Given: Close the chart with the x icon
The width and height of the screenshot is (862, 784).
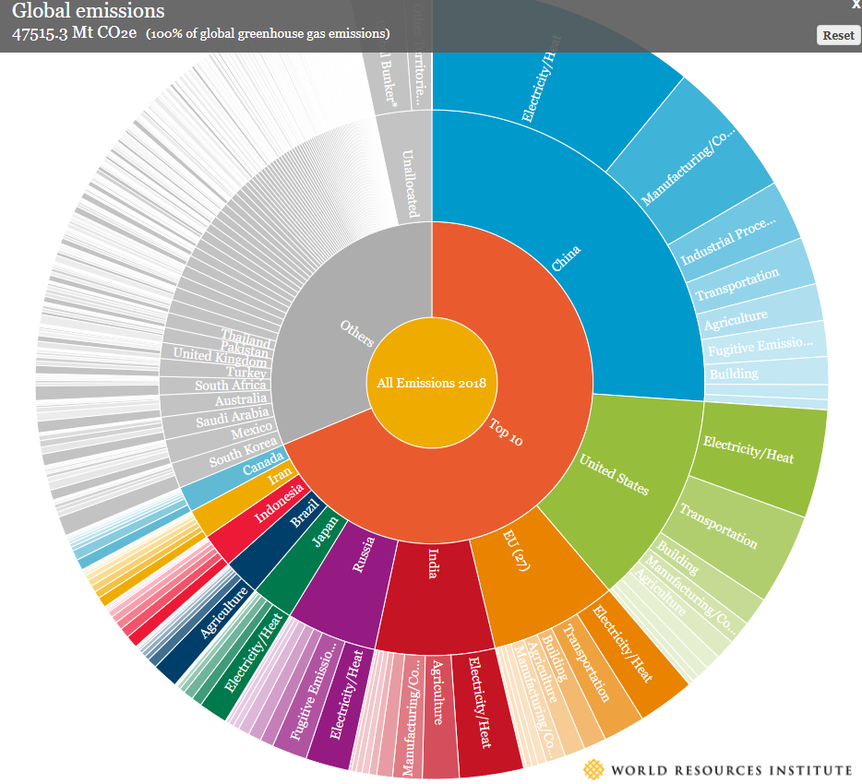Looking at the screenshot, I should 855,6.
